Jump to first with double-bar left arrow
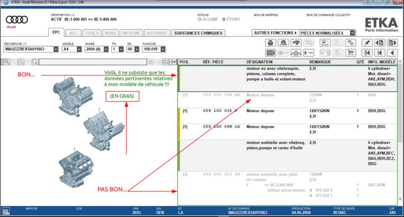Screen dimensions: 404x217 coord(367,53)
